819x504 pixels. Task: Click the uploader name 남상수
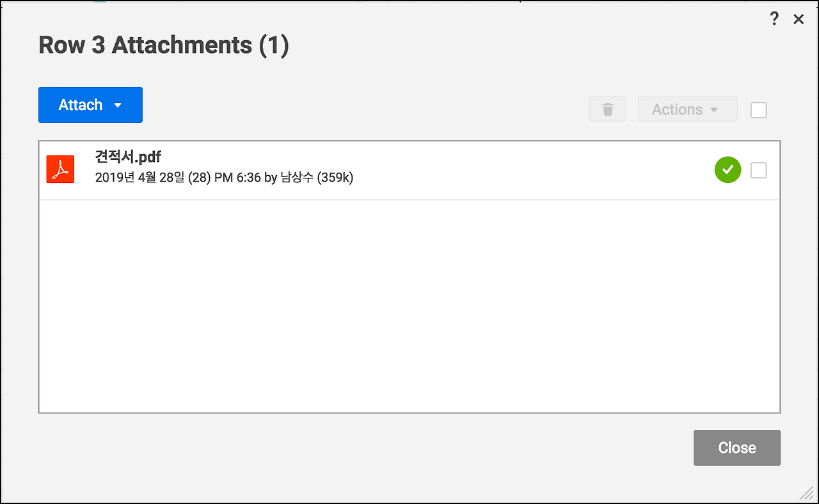[x=297, y=177]
